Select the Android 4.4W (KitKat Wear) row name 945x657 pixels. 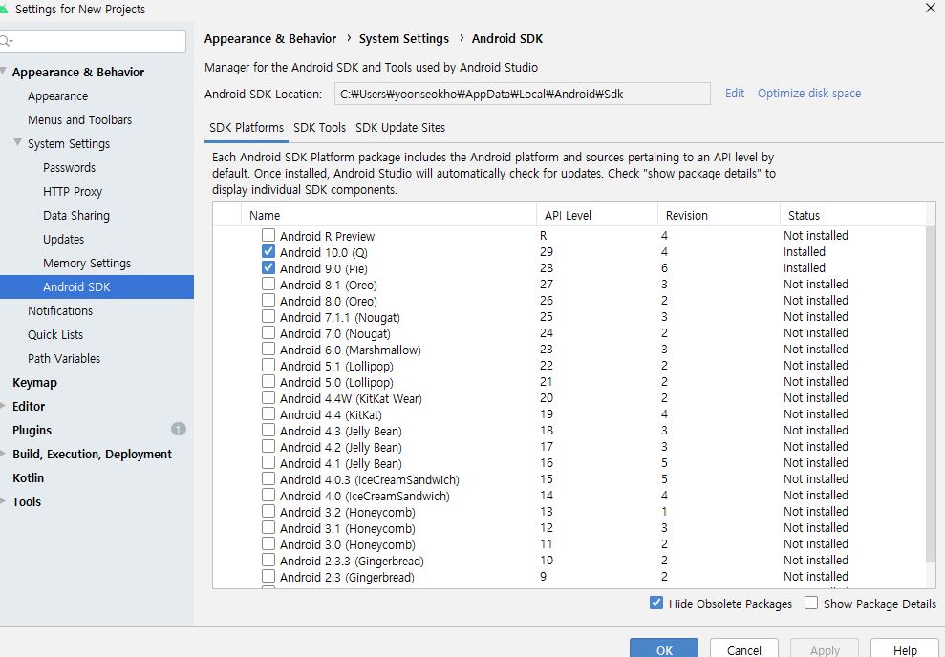coord(351,398)
